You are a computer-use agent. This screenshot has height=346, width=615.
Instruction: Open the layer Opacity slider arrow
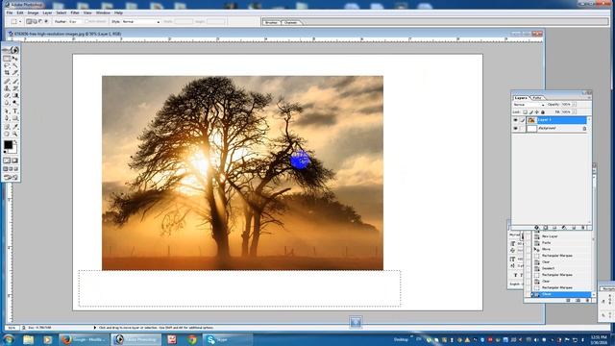(575, 105)
